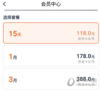The height and width of the screenshot is (90, 101).
Task: Click the 388.0元 price text
Action: (86, 79)
